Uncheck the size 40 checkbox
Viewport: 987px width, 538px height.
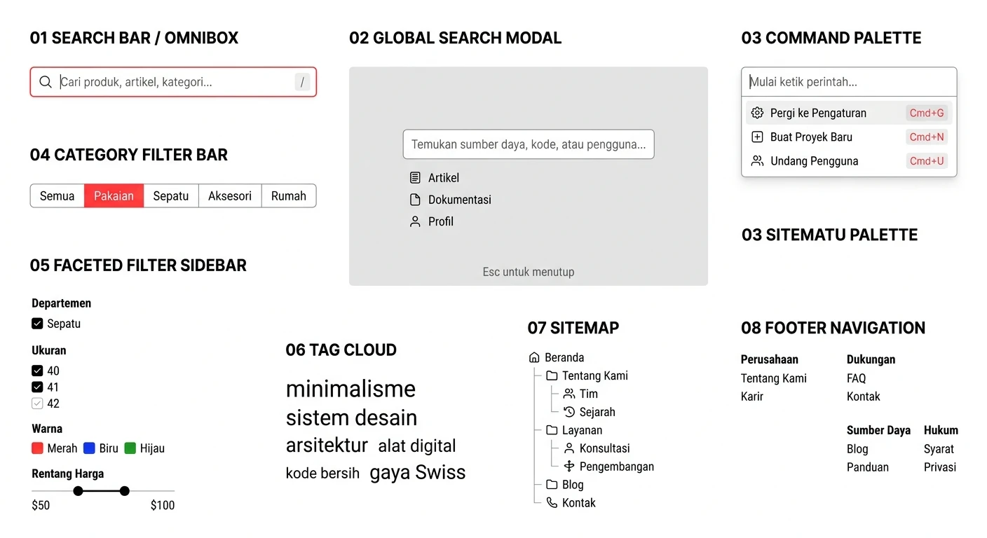pos(37,371)
